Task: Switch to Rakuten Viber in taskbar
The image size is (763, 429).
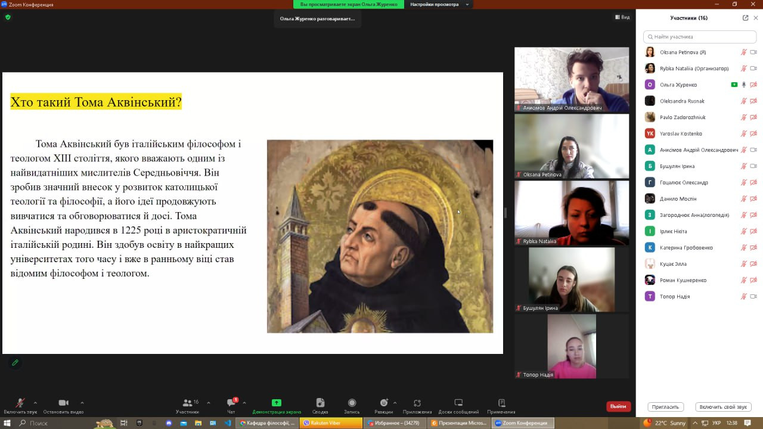Action: click(x=331, y=423)
